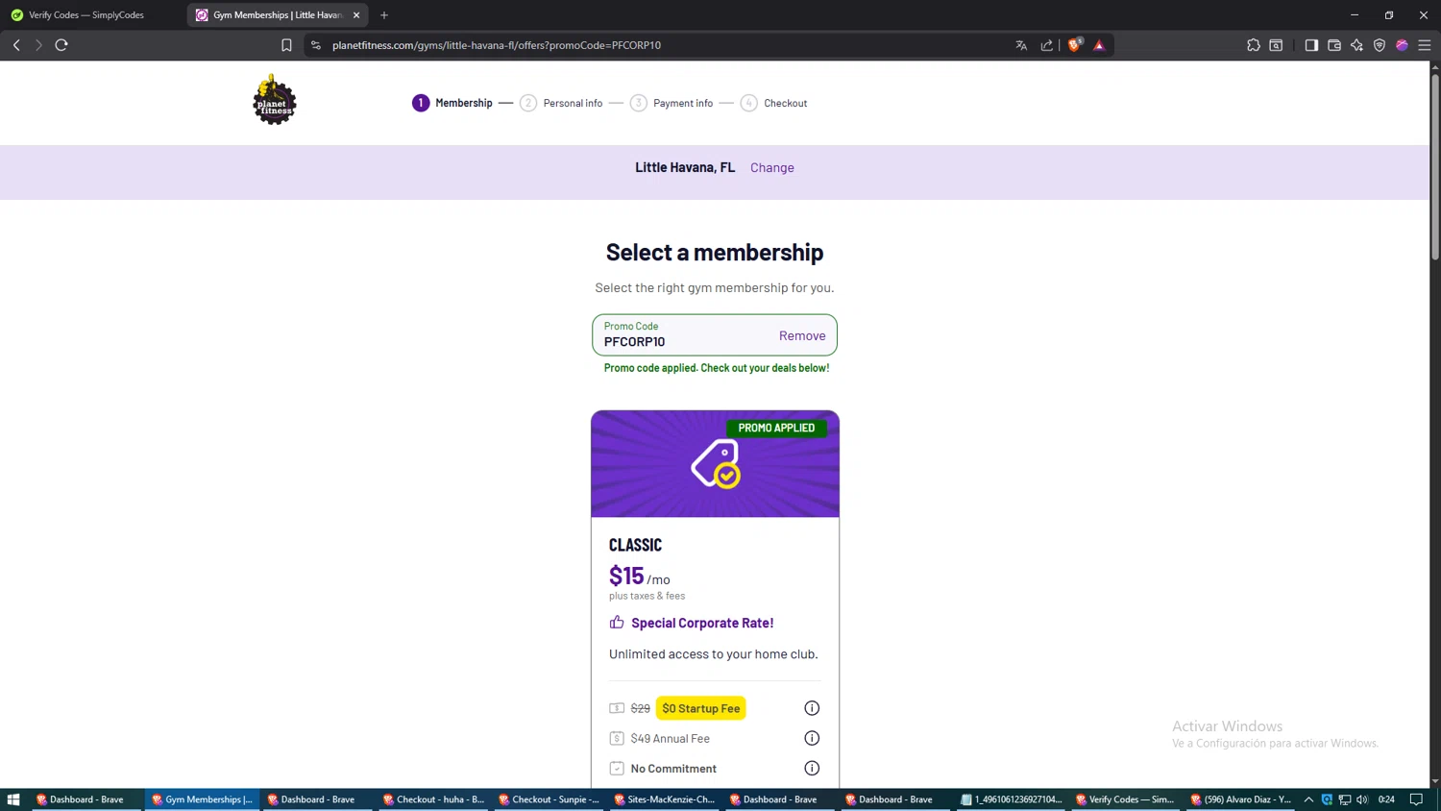
Task: Switch to Verify Codes — SimplyCodes tab
Action: click(x=86, y=15)
